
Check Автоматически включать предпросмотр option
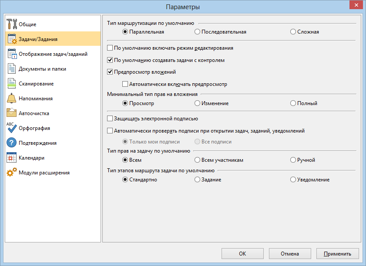tap(125, 84)
